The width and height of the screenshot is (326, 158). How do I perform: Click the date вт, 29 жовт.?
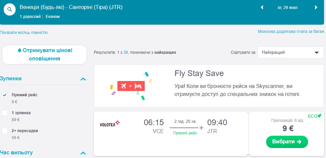289,7
